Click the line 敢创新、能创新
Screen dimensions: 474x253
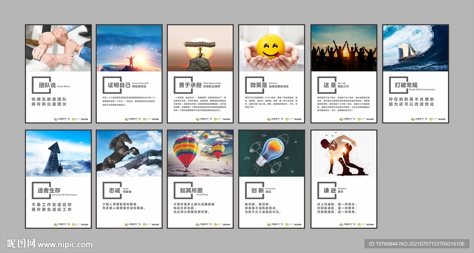(258, 204)
